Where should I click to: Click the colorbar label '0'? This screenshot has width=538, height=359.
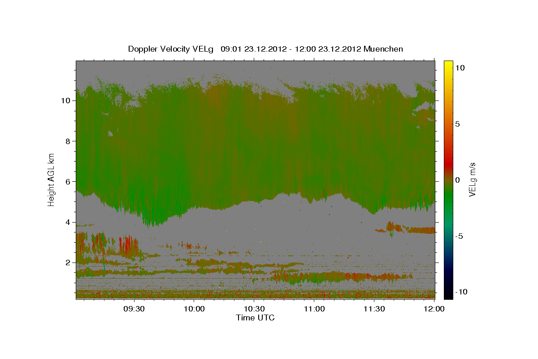pyautogui.click(x=458, y=179)
